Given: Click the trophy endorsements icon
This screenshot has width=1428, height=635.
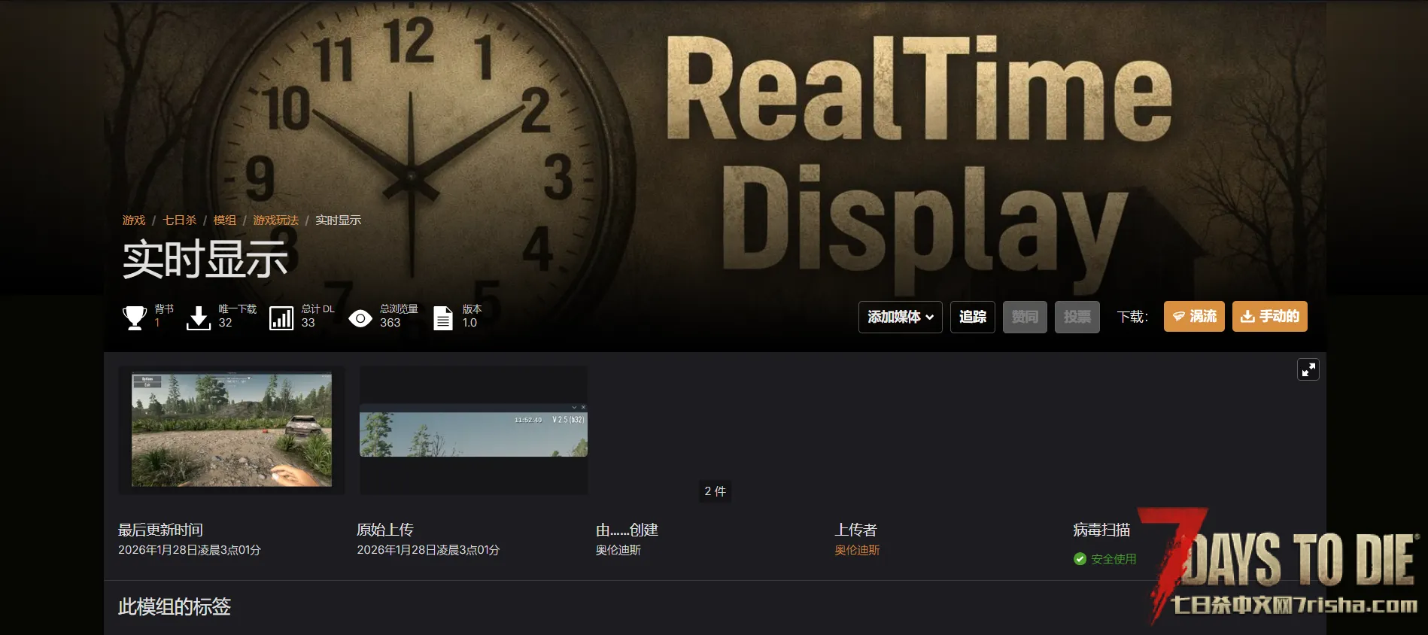Looking at the screenshot, I should (x=135, y=317).
